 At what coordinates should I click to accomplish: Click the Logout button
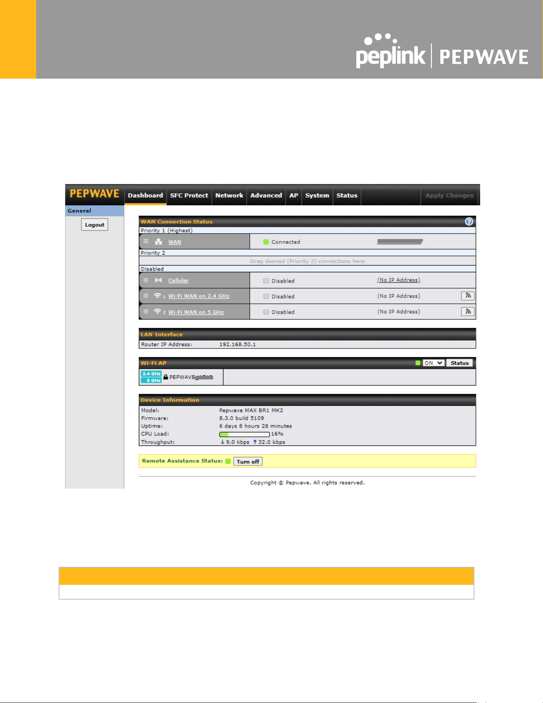coord(95,225)
